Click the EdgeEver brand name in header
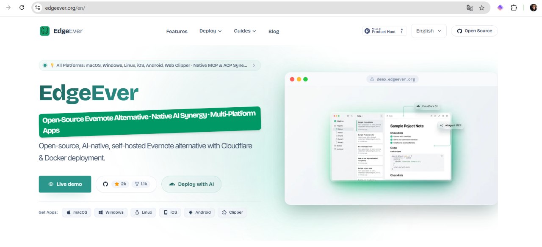542x247 pixels. tap(68, 31)
